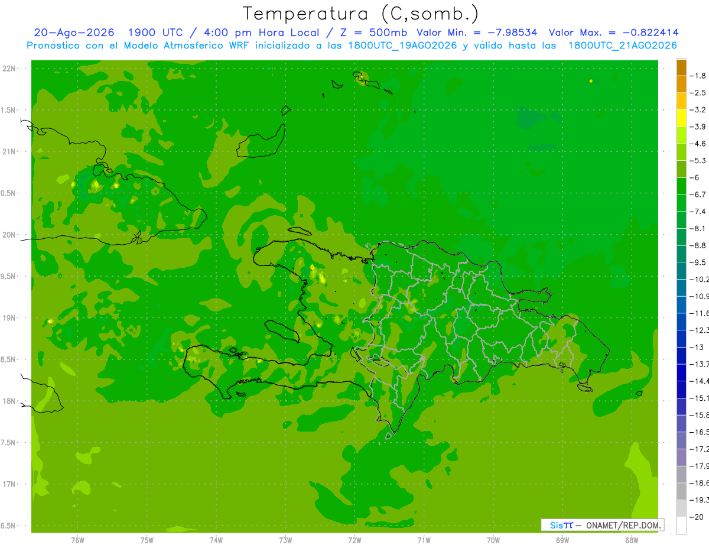Click the olive-green color bar segment between -5.3 and -6
This screenshot has height=548, width=709.
[681, 168]
